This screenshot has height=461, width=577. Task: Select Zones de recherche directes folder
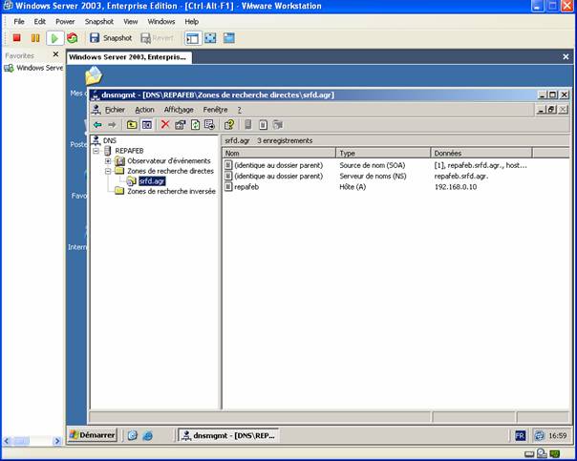pyautogui.click(x=170, y=171)
